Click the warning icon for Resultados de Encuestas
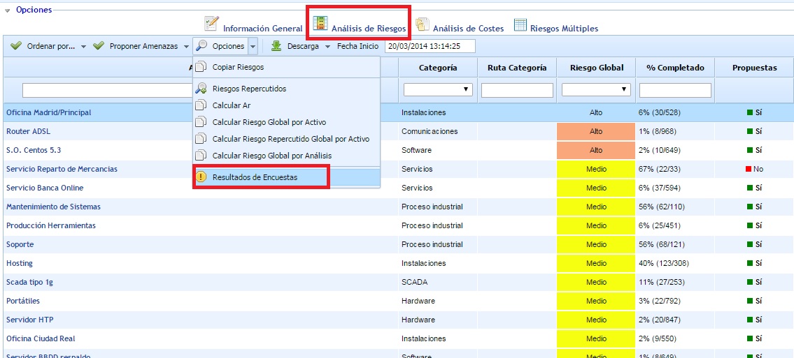This screenshot has height=358, width=794. [201, 177]
